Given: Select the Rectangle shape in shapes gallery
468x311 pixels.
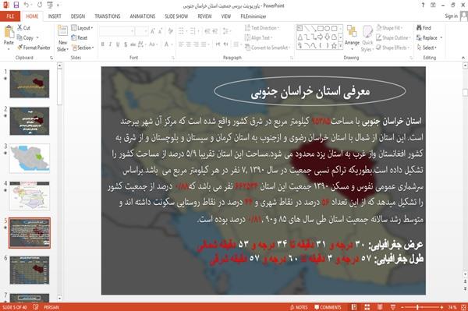Looking at the screenshot, I should point(321,29).
